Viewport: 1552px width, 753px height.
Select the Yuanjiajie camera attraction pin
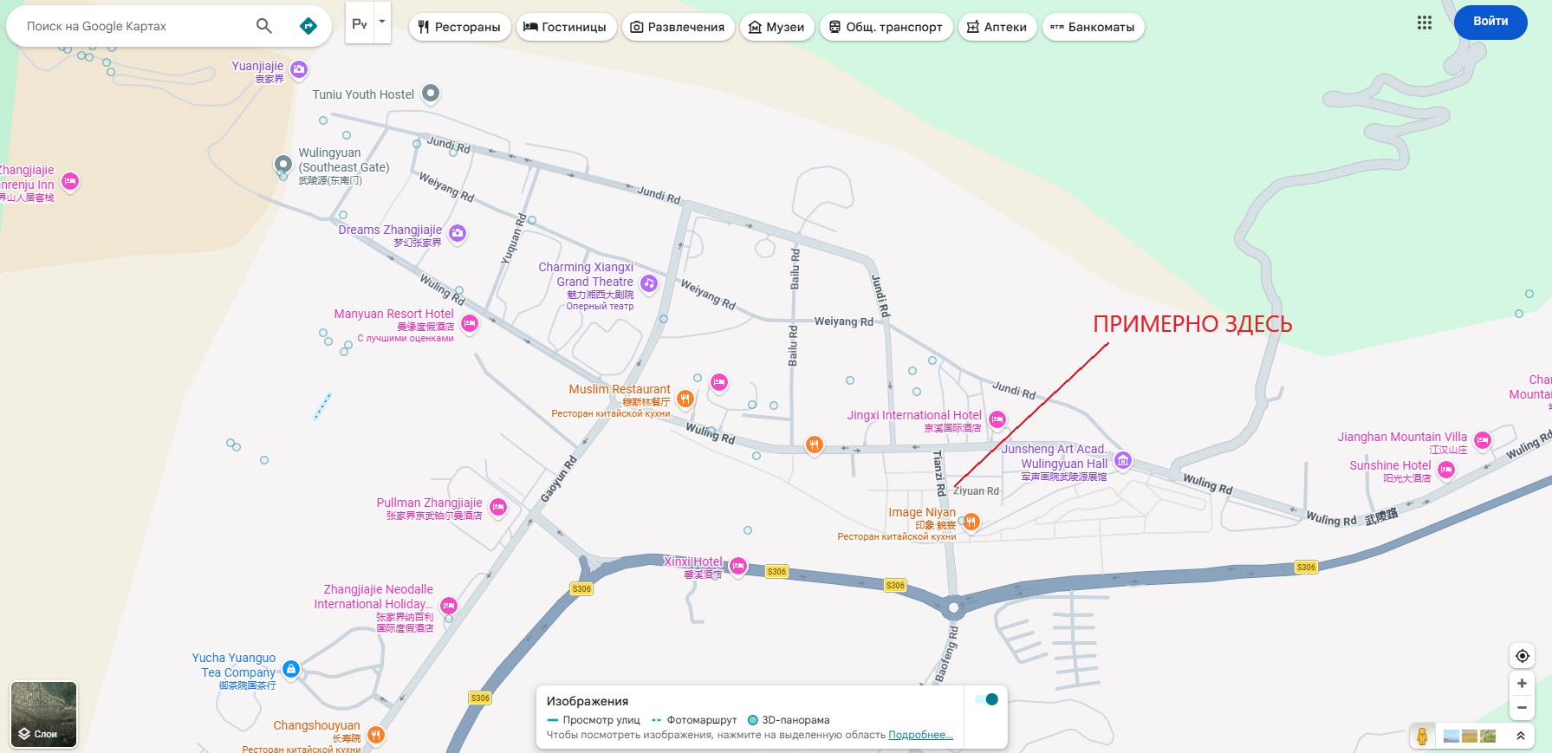pos(299,69)
